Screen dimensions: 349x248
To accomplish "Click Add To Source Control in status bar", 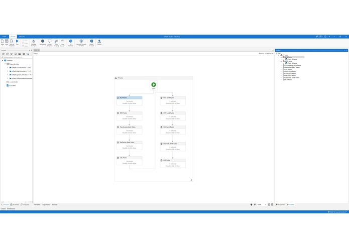I will 337,212.
